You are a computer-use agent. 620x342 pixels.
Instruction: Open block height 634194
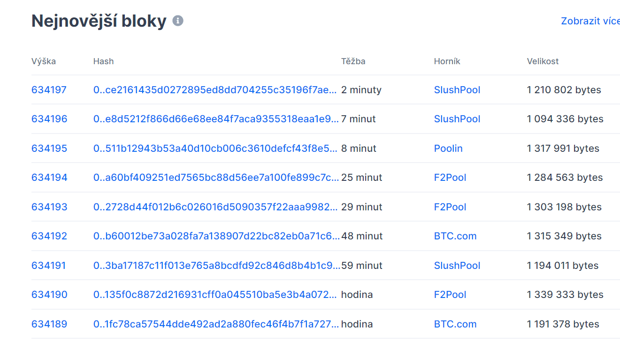(x=49, y=178)
